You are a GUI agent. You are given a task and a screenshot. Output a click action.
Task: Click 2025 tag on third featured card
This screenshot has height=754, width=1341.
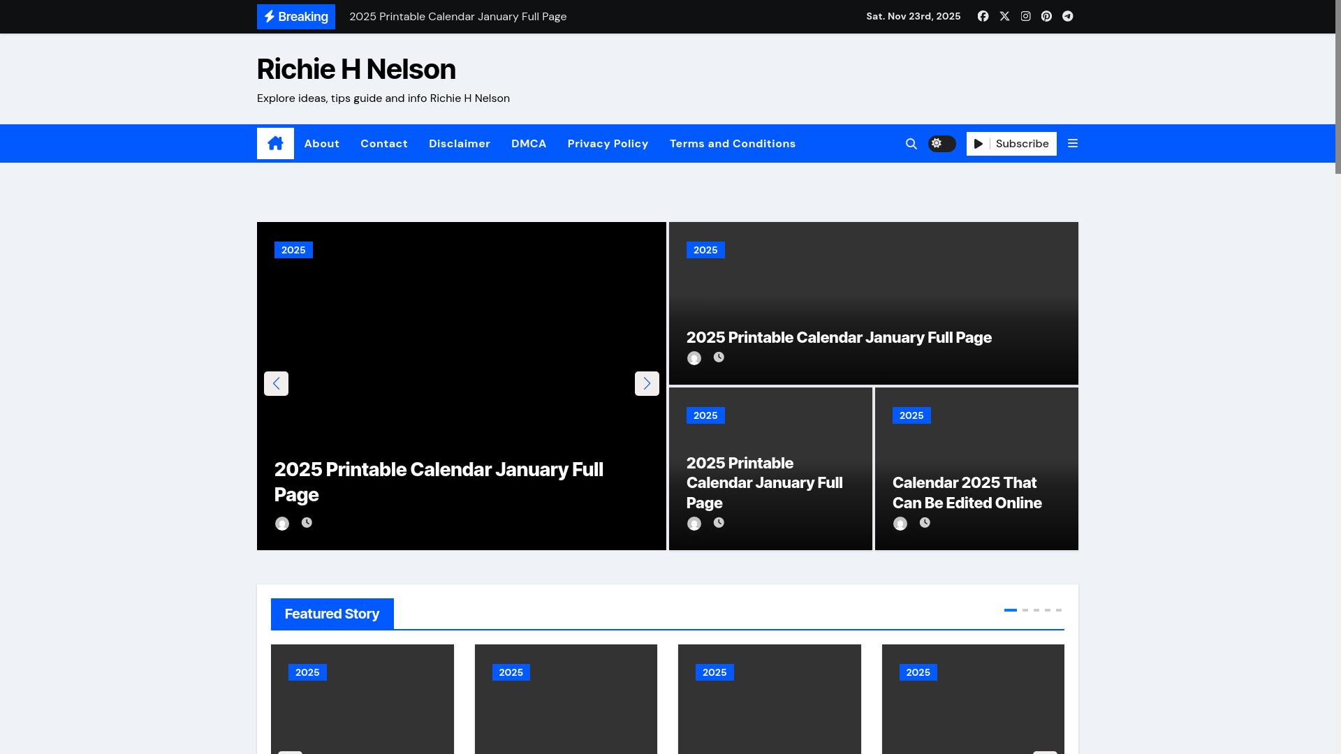pyautogui.click(x=715, y=672)
